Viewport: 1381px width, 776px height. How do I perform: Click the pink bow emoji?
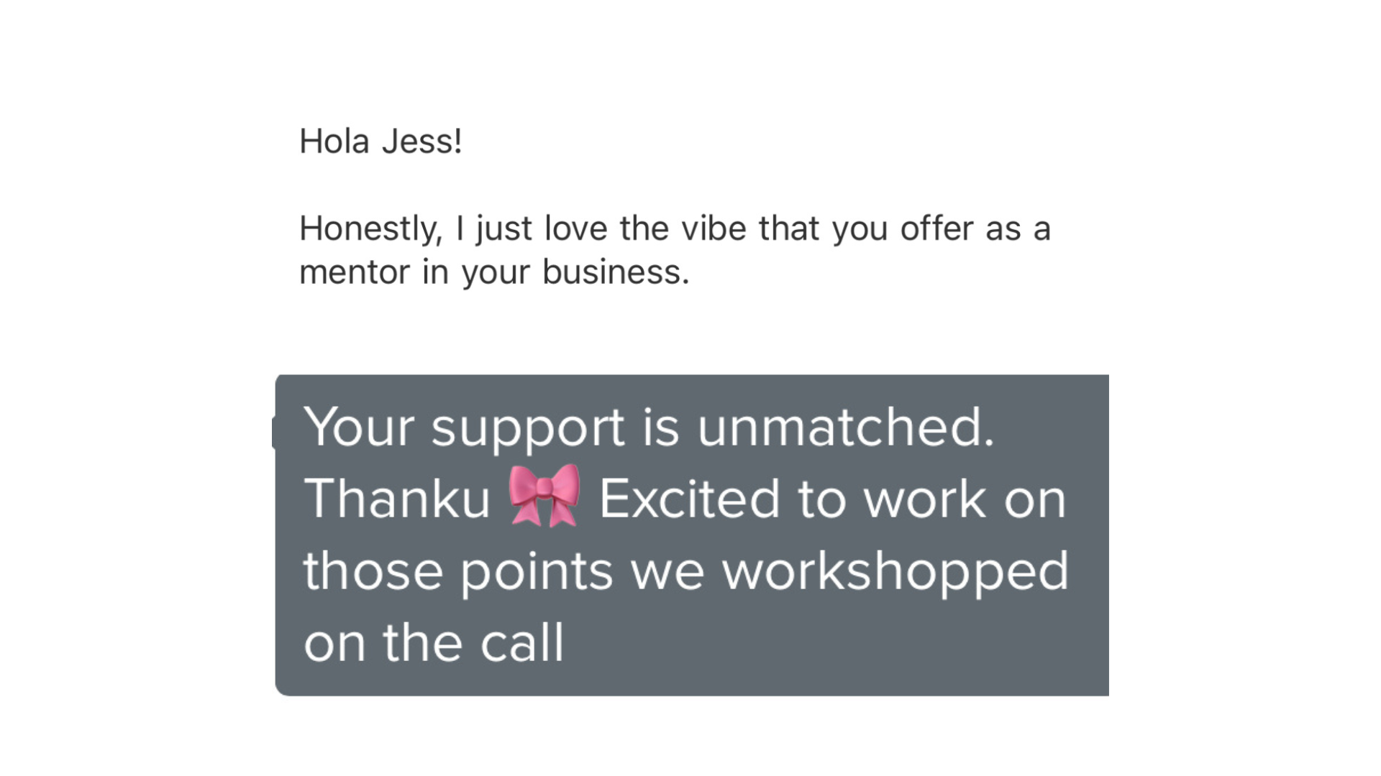(544, 496)
